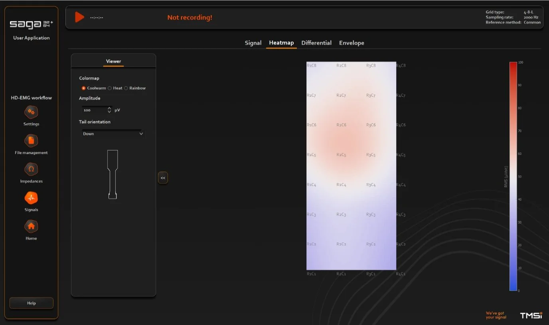Navigate to Home using the house icon
549x325 pixels.
[x=31, y=226]
